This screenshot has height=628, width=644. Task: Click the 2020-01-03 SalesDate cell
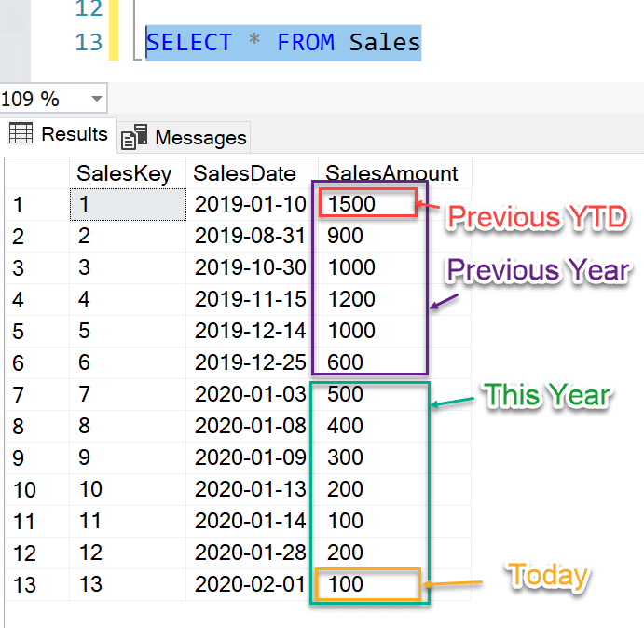click(251, 394)
